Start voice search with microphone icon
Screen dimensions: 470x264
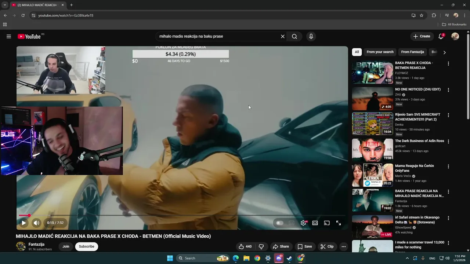pos(311,36)
